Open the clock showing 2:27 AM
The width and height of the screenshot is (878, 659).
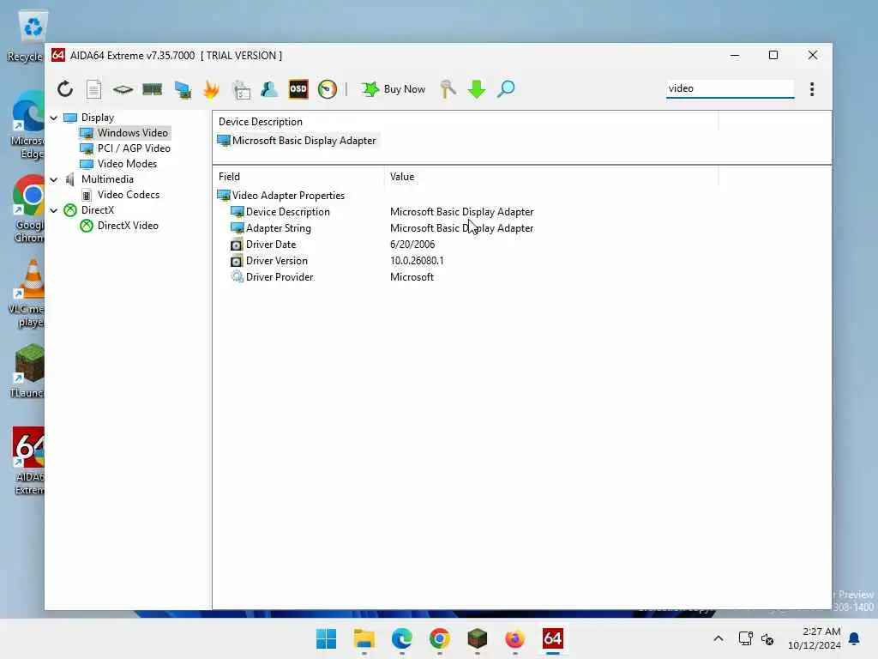[815, 638]
